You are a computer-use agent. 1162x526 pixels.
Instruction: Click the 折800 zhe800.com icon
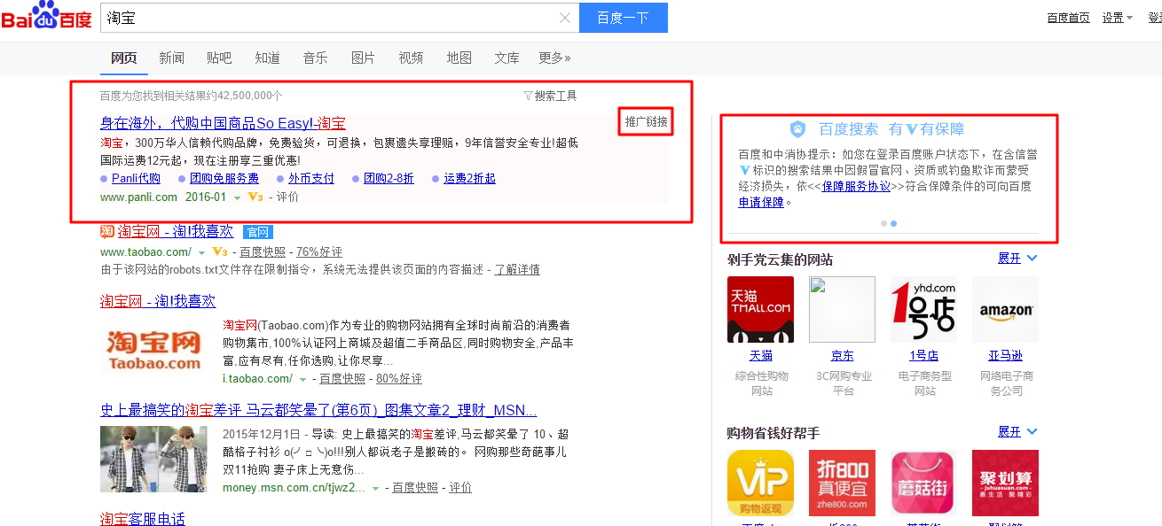pos(842,483)
